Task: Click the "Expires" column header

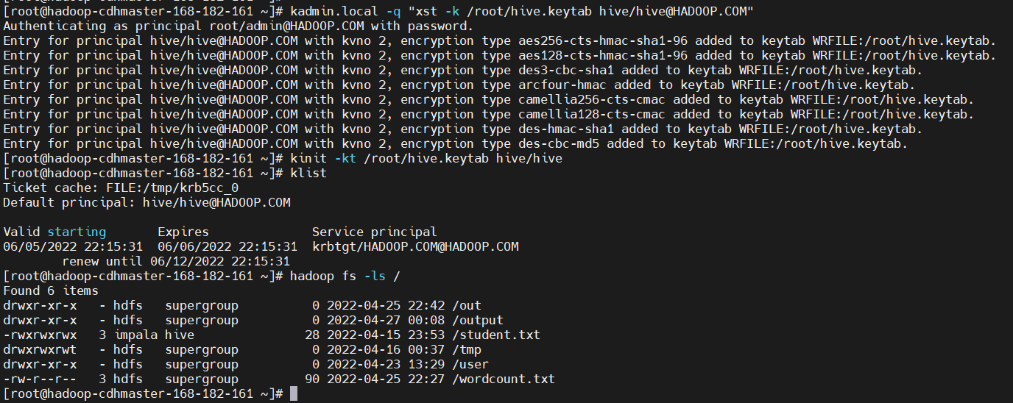Action: [x=183, y=232]
